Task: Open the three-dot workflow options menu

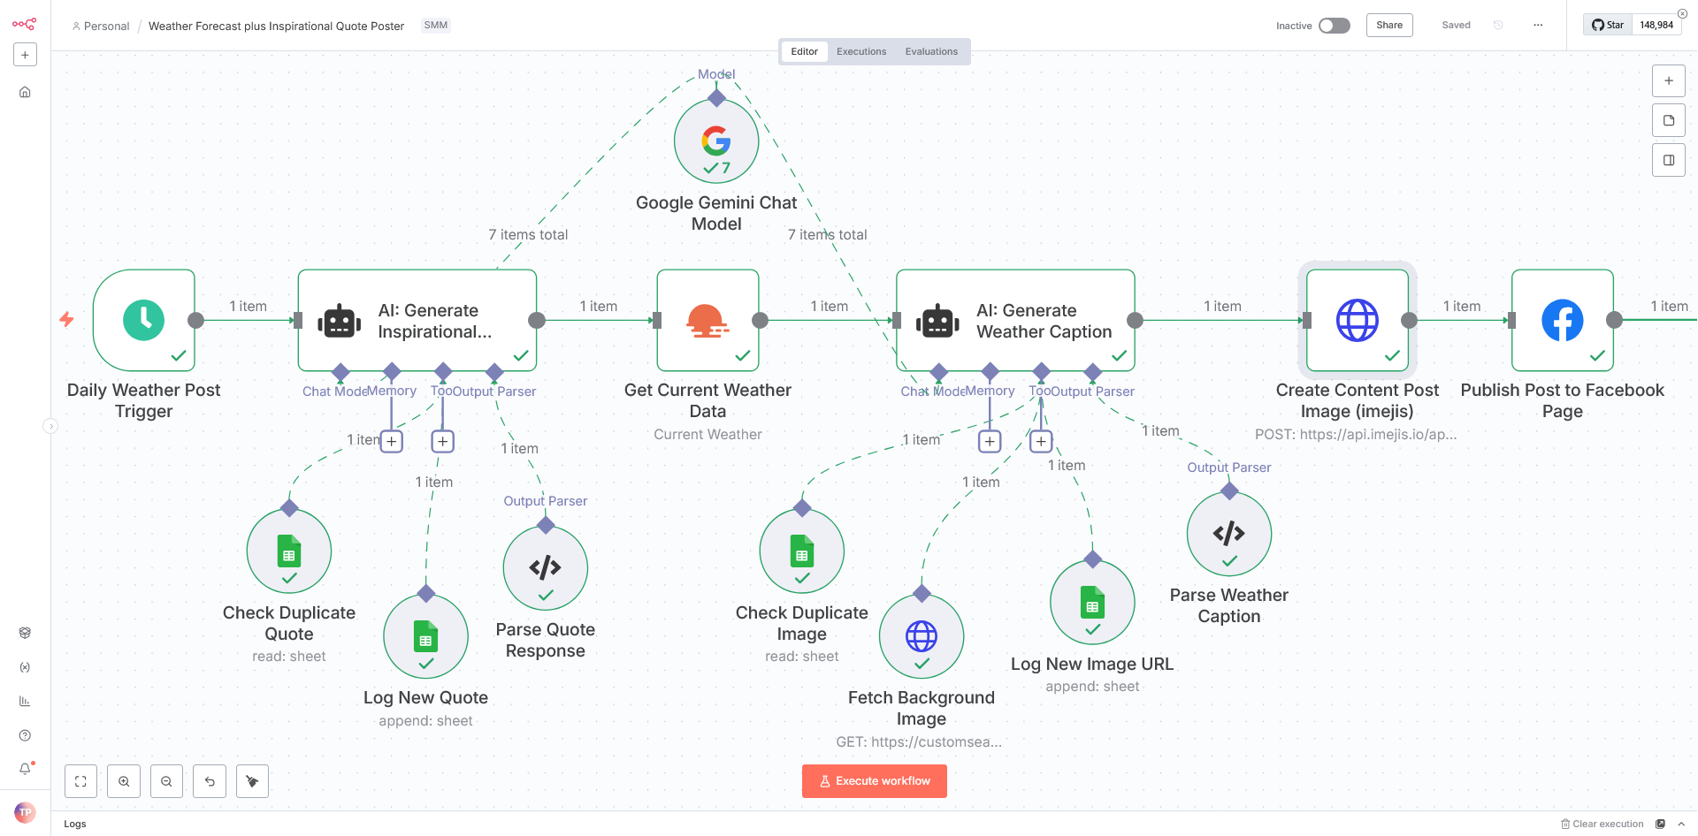Action: click(1538, 26)
